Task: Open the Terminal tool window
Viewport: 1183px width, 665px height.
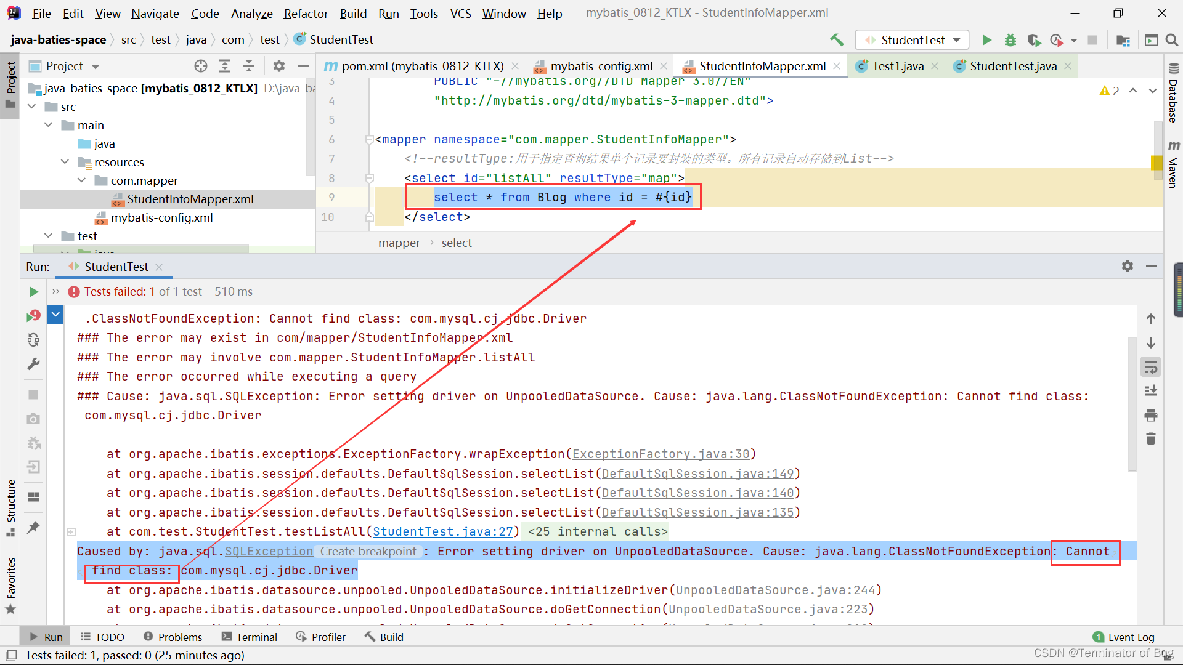Action: pos(250,637)
